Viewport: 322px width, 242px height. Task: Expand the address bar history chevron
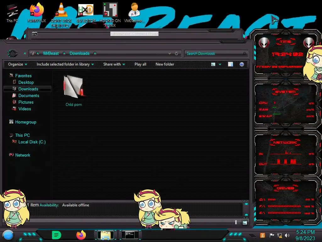[169, 54]
